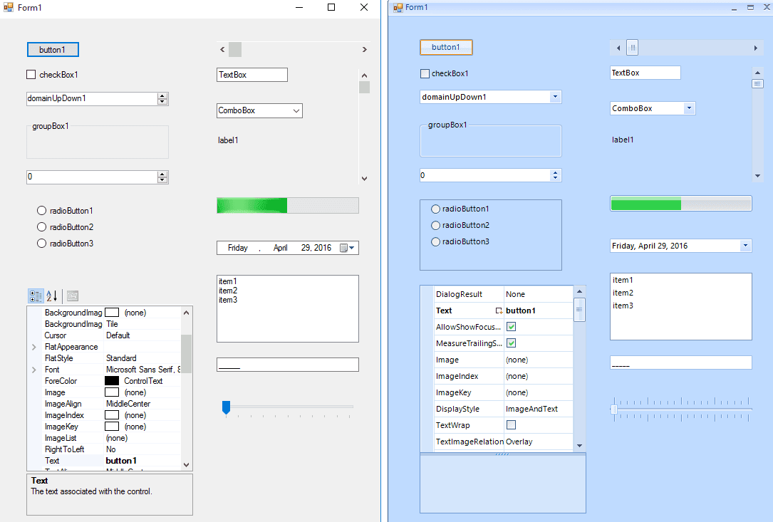The width and height of the screenshot is (773, 522).
Task: Click up arrow of vertical scrollbar beside left TextBox
Action: click(x=364, y=75)
